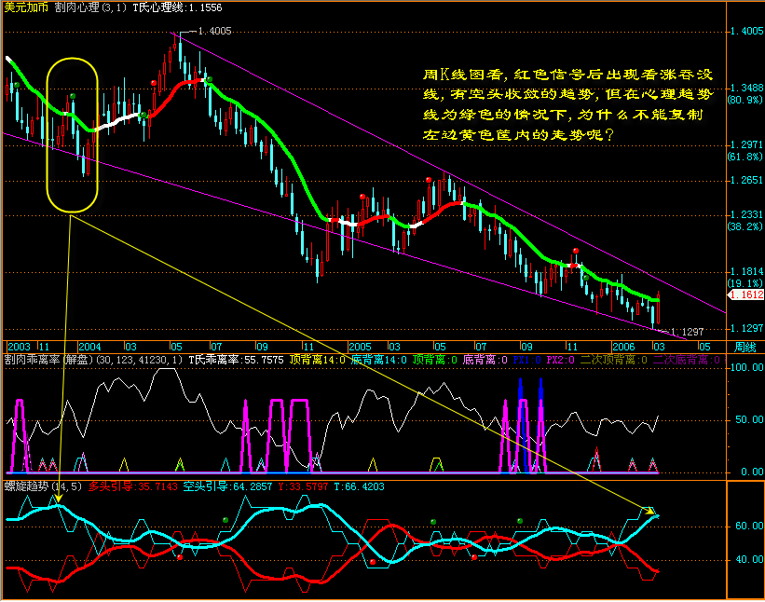Click the red sell-signal dot at the 1.4005 peak
Screen dimensions: 765x602
pos(153,82)
